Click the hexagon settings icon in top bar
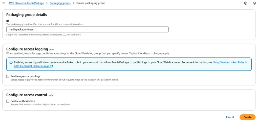The width and height of the screenshot is (259, 124). 254,3
